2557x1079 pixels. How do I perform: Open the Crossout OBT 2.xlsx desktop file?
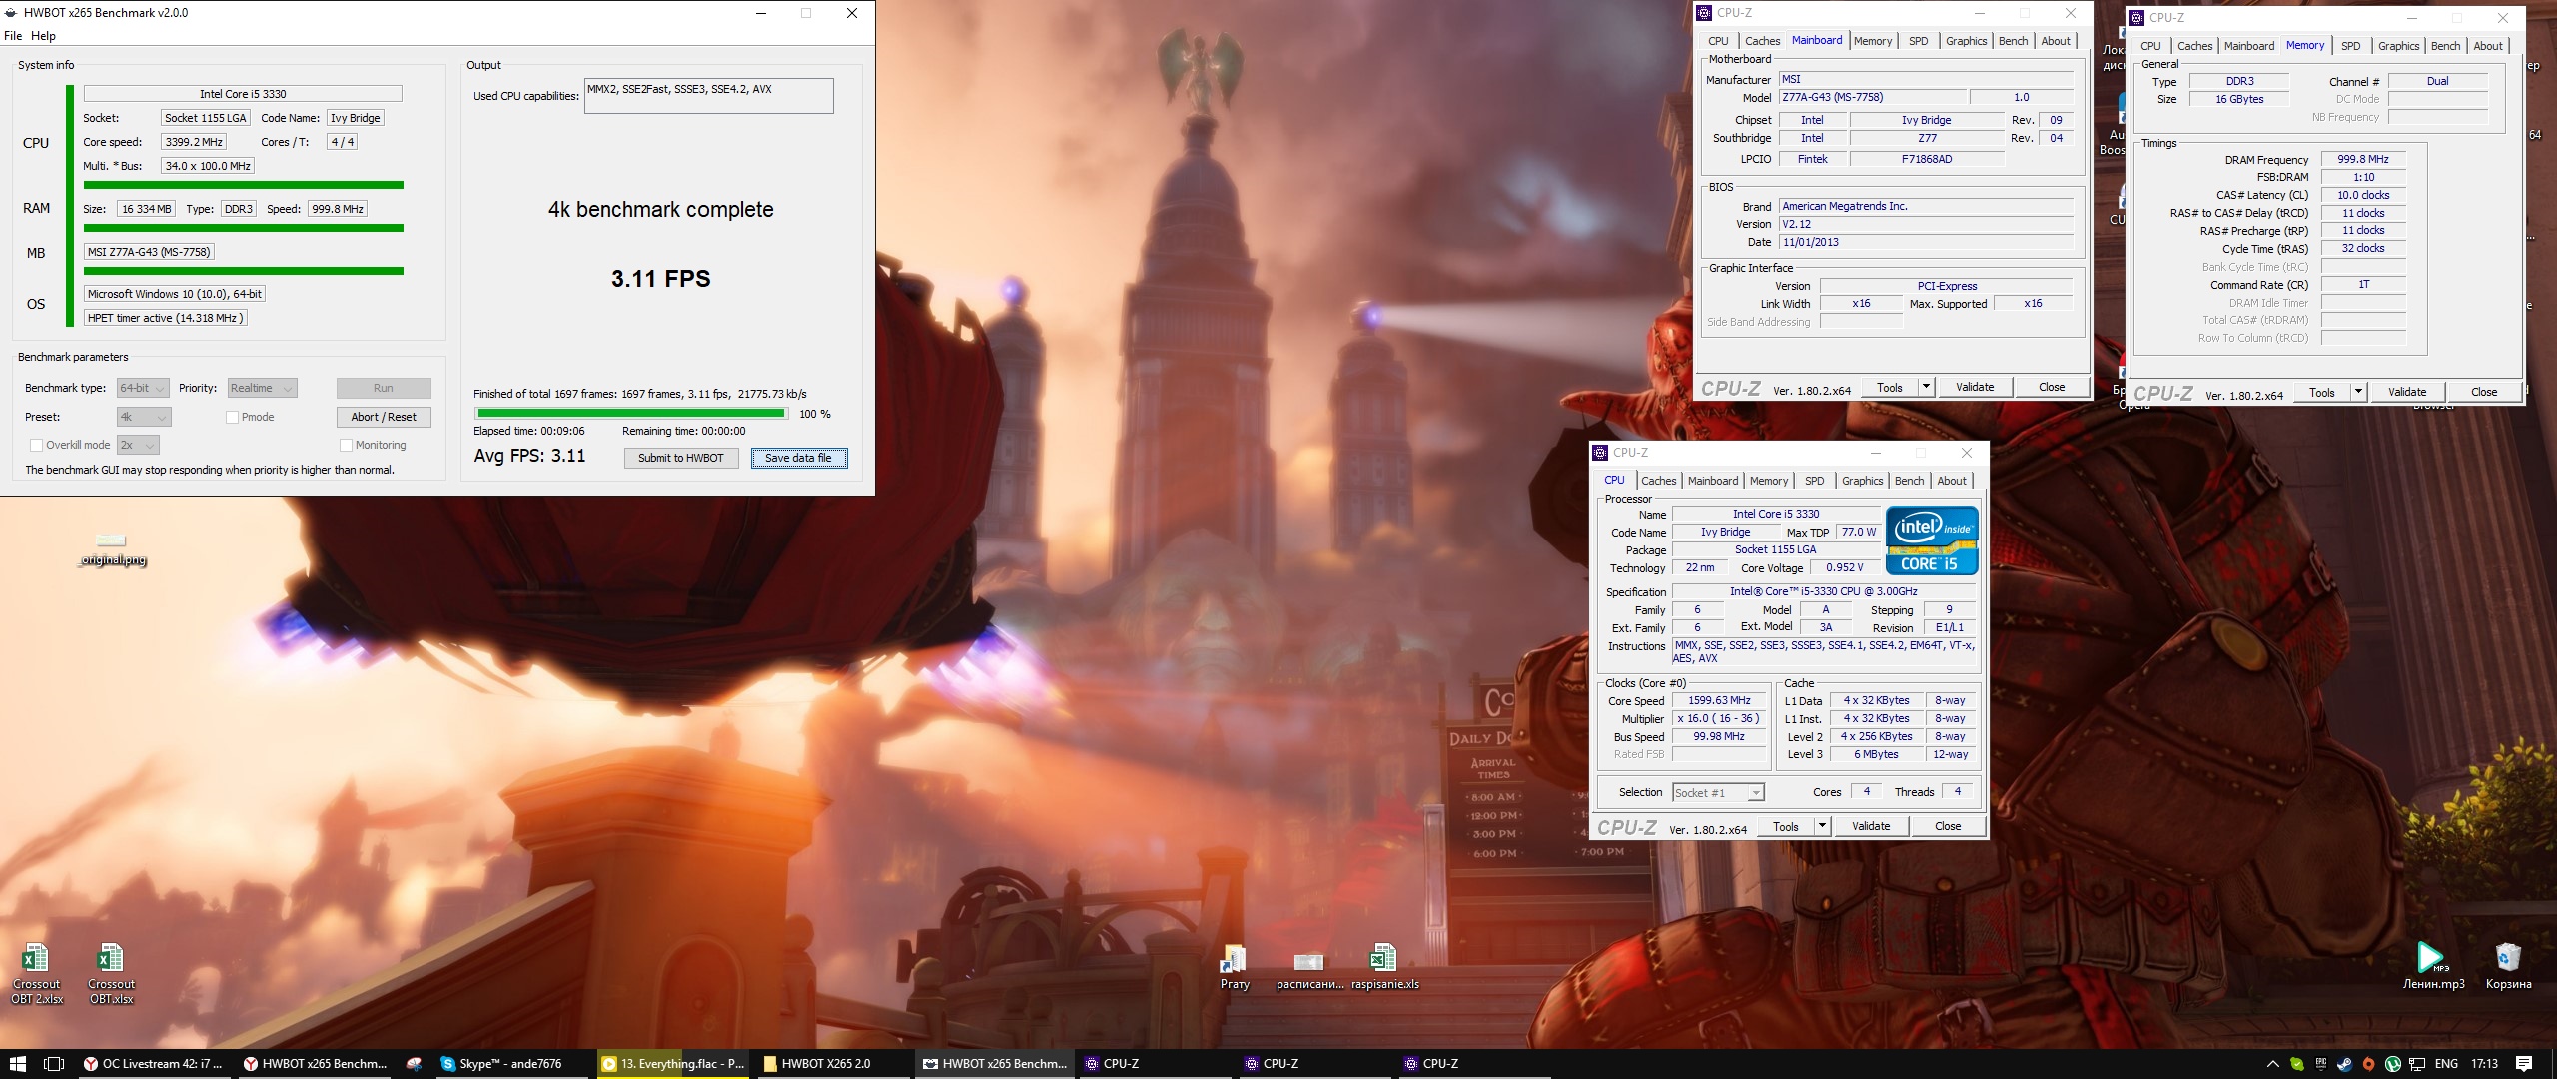(x=36, y=972)
